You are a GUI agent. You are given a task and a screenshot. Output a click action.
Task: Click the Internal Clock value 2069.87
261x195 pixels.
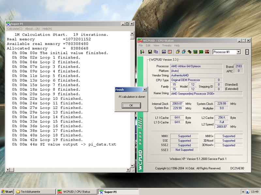177,104
